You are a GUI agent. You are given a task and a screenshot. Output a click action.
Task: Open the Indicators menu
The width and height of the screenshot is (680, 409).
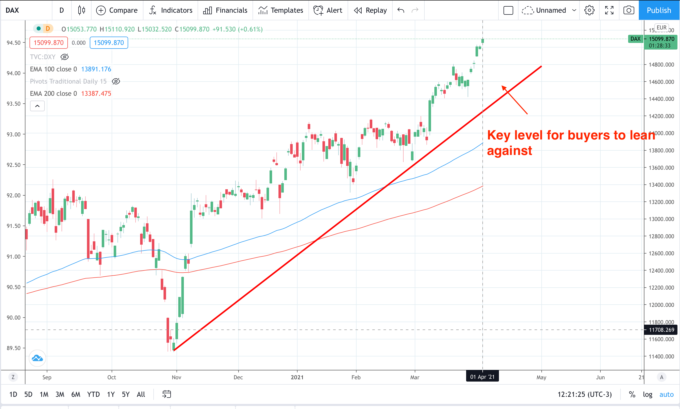coord(171,10)
